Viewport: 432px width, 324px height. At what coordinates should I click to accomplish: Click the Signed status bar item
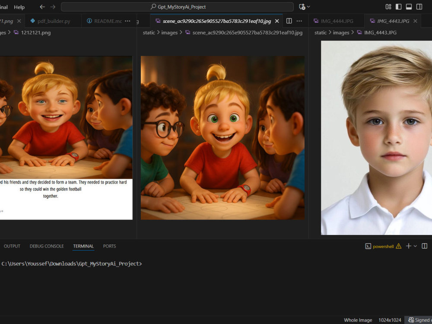pos(419,320)
